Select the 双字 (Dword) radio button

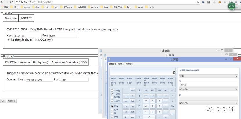(x=112, y=110)
